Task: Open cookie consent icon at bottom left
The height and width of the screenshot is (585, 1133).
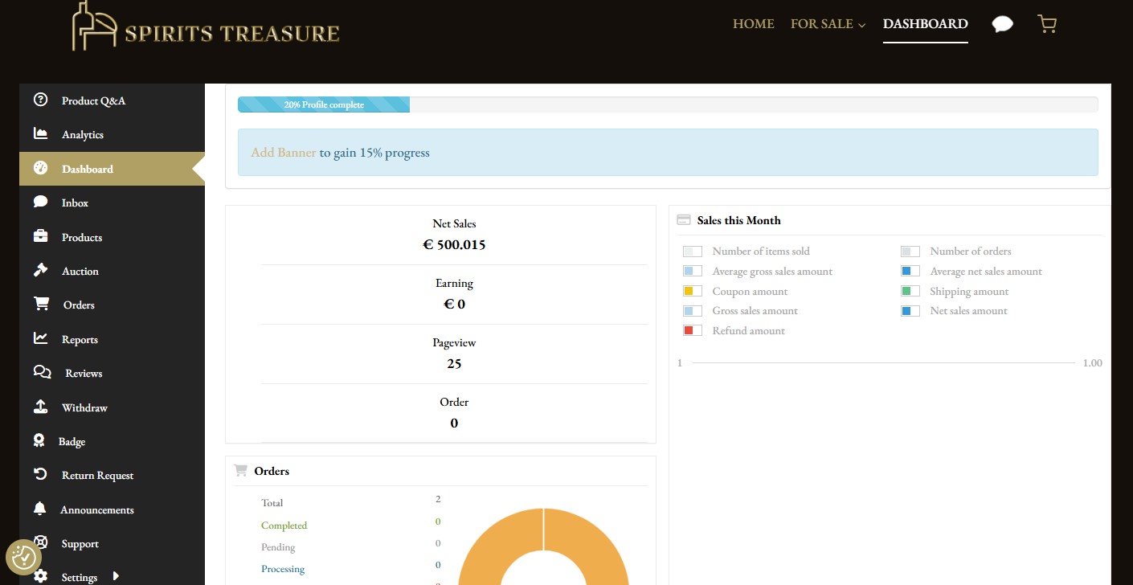Action: (23, 556)
